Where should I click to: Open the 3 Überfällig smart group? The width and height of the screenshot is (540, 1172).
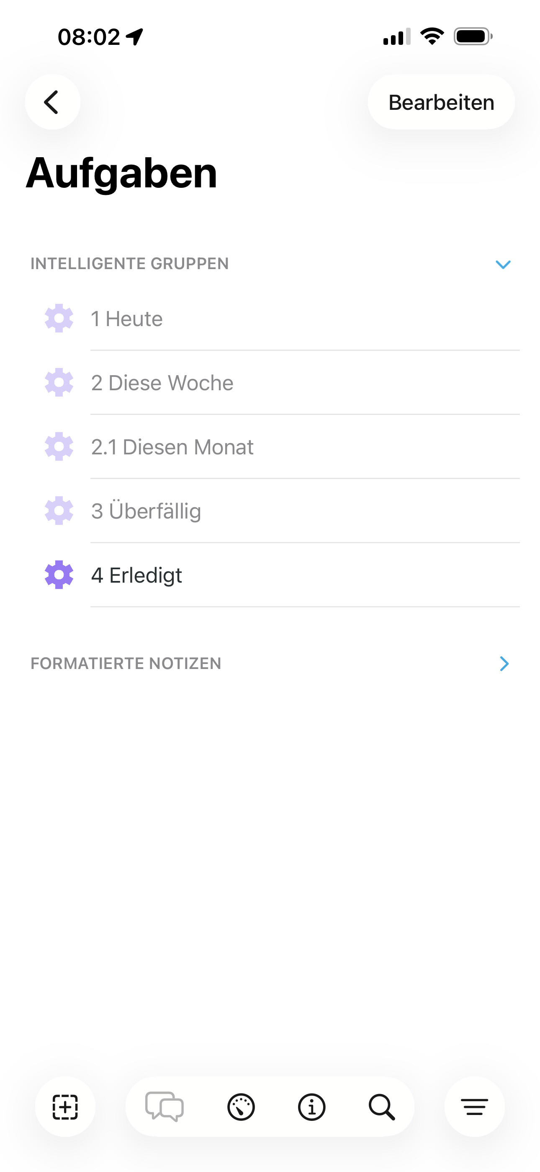[x=146, y=511]
